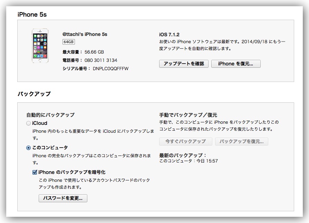
Task: Click the 自動的にバックアップ heading
Action: 50,115
